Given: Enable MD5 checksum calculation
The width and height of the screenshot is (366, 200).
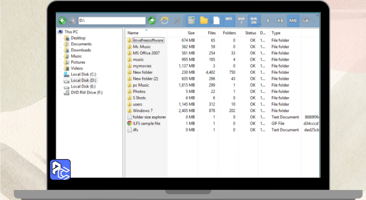Looking at the screenshot, I should [x=229, y=21].
